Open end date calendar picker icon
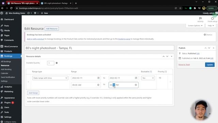The image size is (218, 123). (x=136, y=78)
